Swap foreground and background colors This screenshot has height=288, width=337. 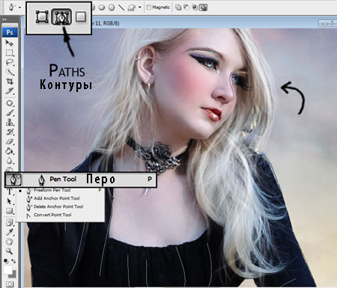coord(13,261)
